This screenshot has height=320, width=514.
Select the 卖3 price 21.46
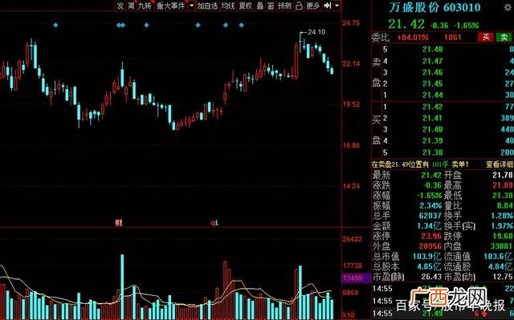[432, 72]
